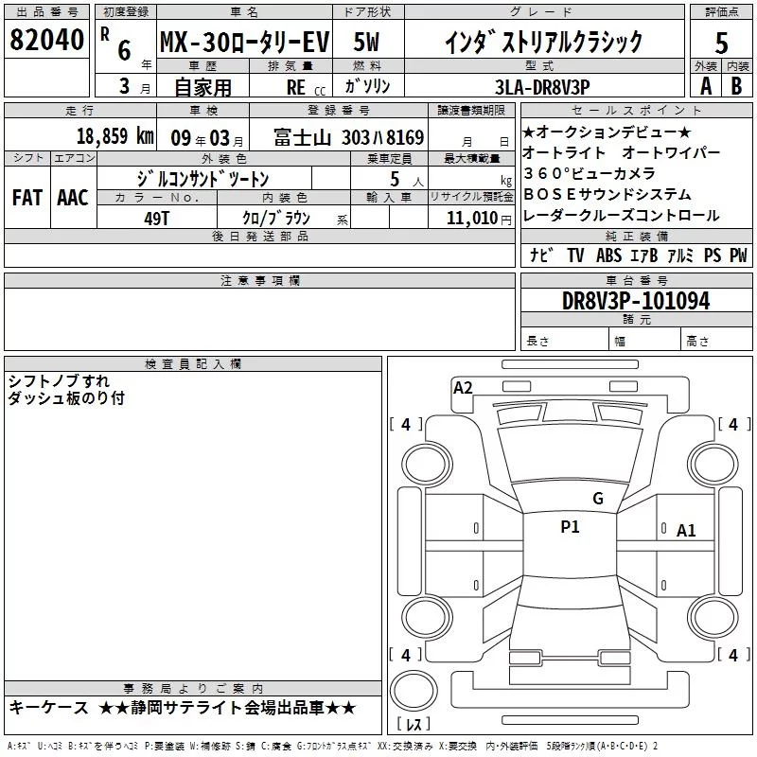757x757 pixels.
Task: Click sales point 360°ビューカメラ
Action: pyautogui.click(x=590, y=173)
